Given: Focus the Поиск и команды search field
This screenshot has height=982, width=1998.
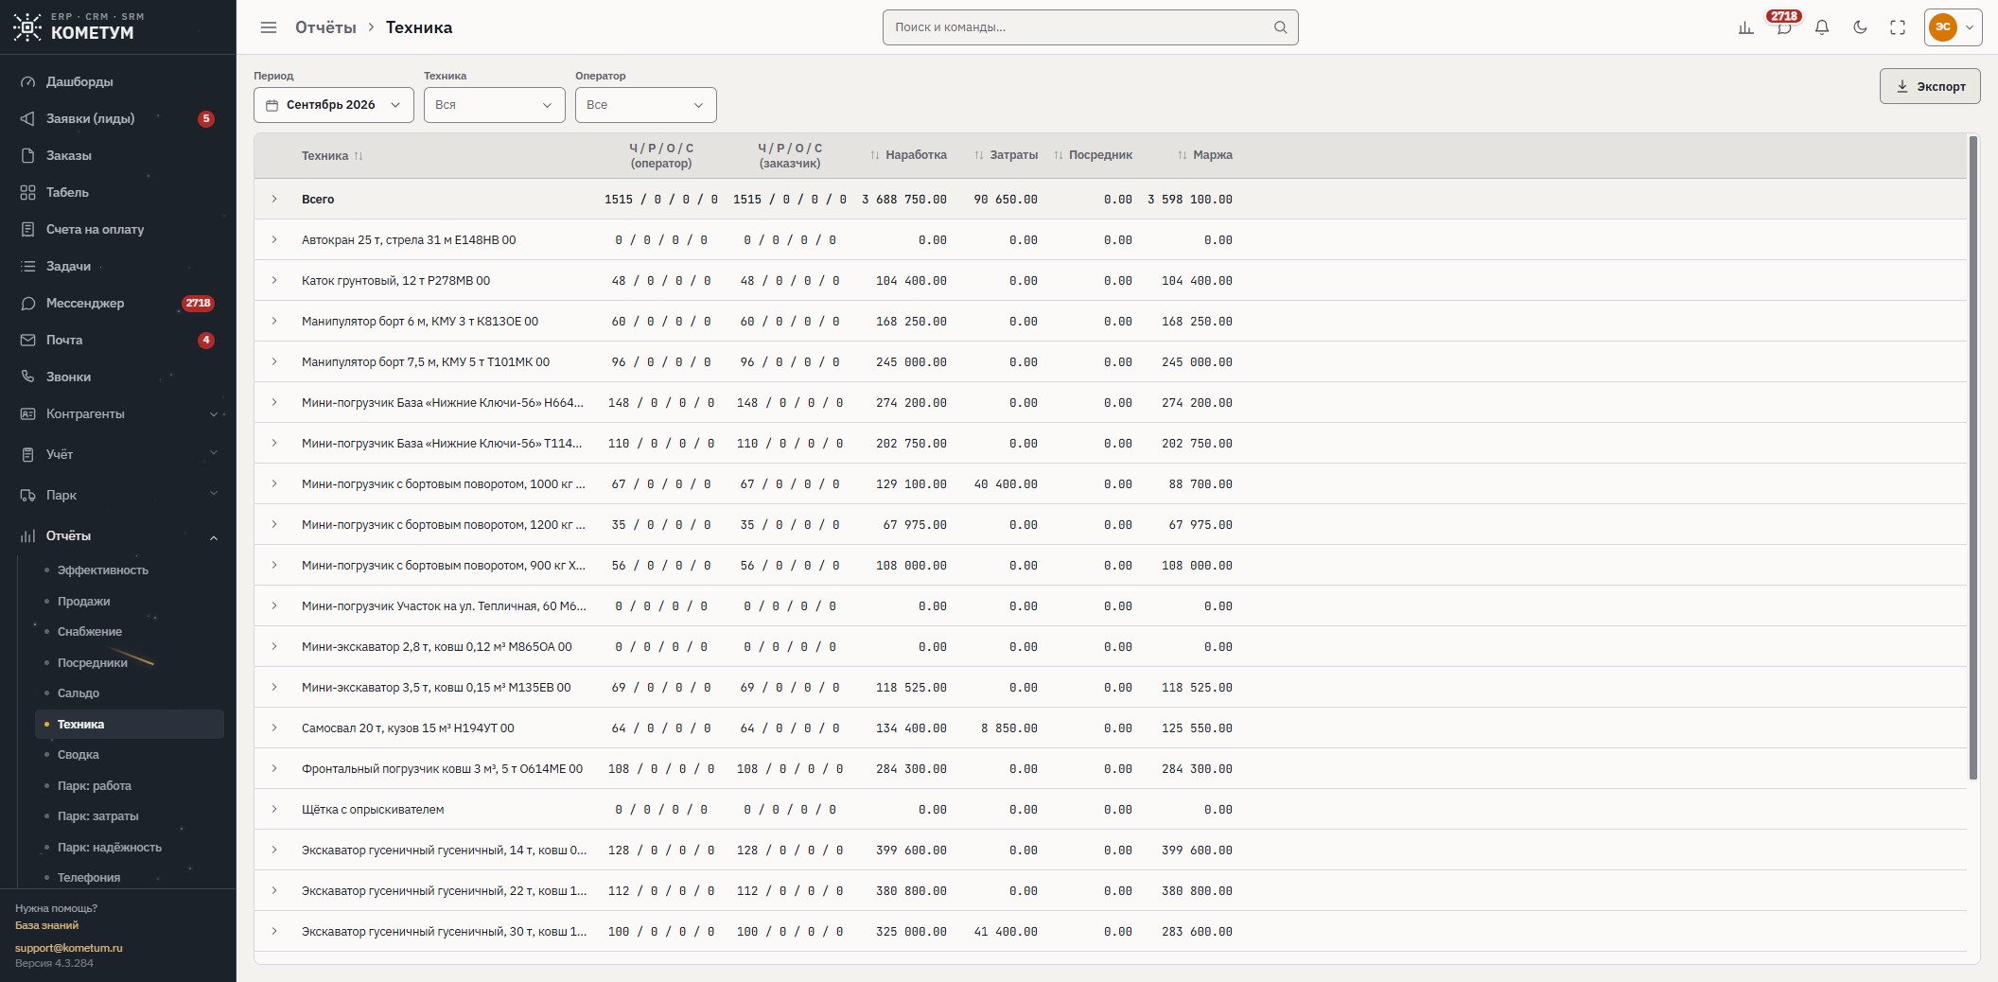Looking at the screenshot, I should pos(1090,27).
